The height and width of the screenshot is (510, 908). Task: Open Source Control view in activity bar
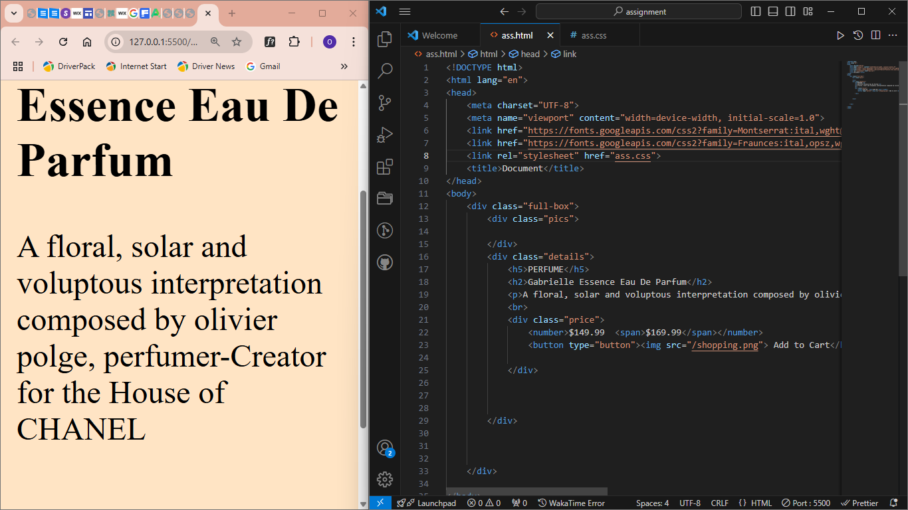point(385,103)
